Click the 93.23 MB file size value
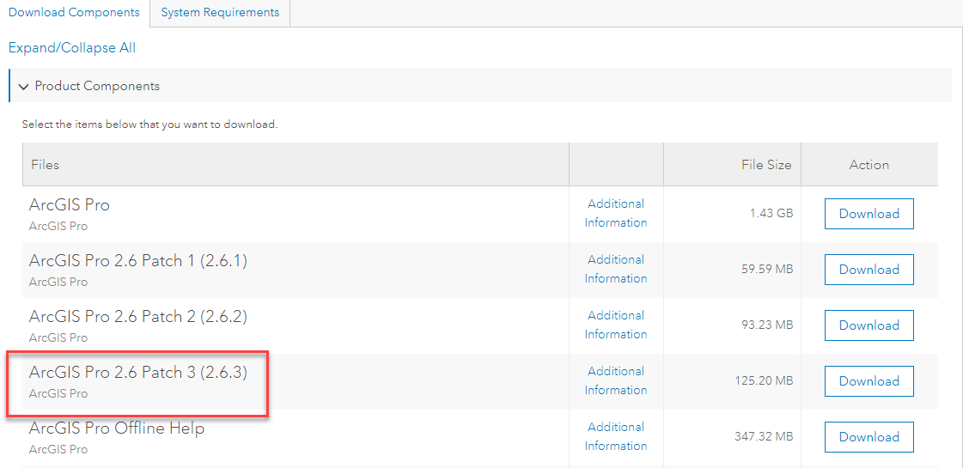The image size is (963, 468). (x=768, y=325)
